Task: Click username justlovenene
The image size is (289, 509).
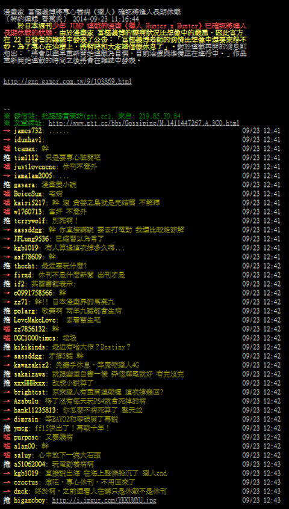Action: [36, 167]
